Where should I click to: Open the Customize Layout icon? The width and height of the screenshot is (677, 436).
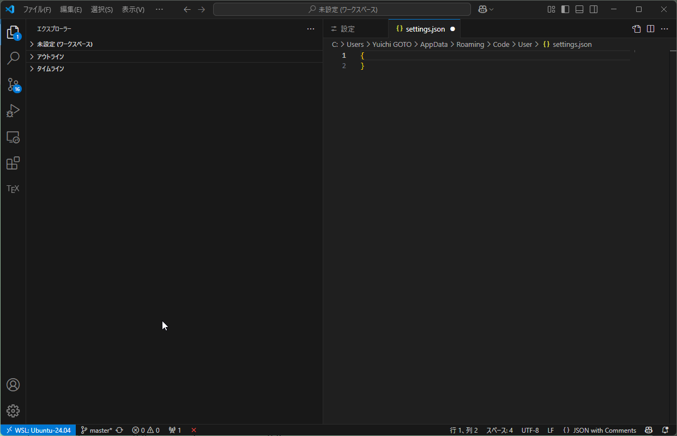[552, 9]
